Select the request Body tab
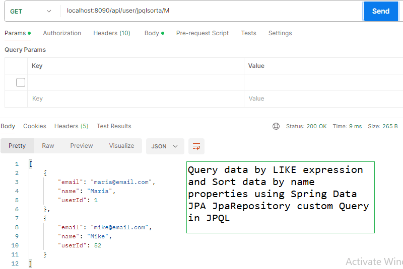Viewport: 403px width, 269px height. (152, 33)
